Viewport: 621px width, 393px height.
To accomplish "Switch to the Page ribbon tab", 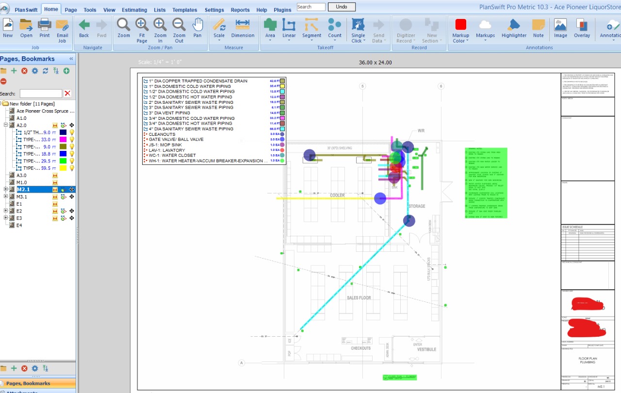I will pos(71,10).
